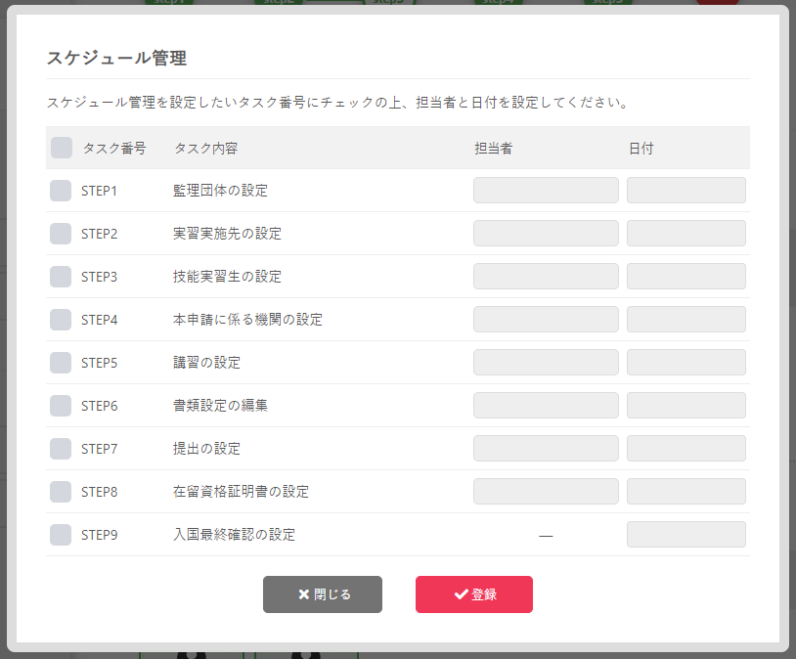The height and width of the screenshot is (659, 796).
Task: Tick the STEP1 checkbox
Action: [61, 191]
